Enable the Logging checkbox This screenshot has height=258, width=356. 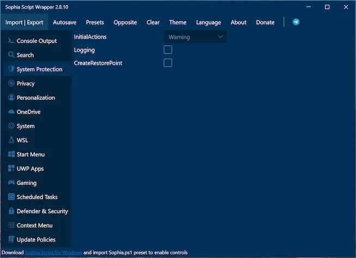point(168,50)
